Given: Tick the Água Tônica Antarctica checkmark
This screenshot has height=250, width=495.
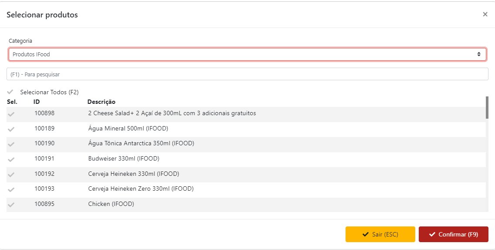Looking at the screenshot, I should click(11, 144).
